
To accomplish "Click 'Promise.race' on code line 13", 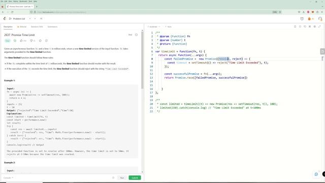I will click(x=184, y=78).
